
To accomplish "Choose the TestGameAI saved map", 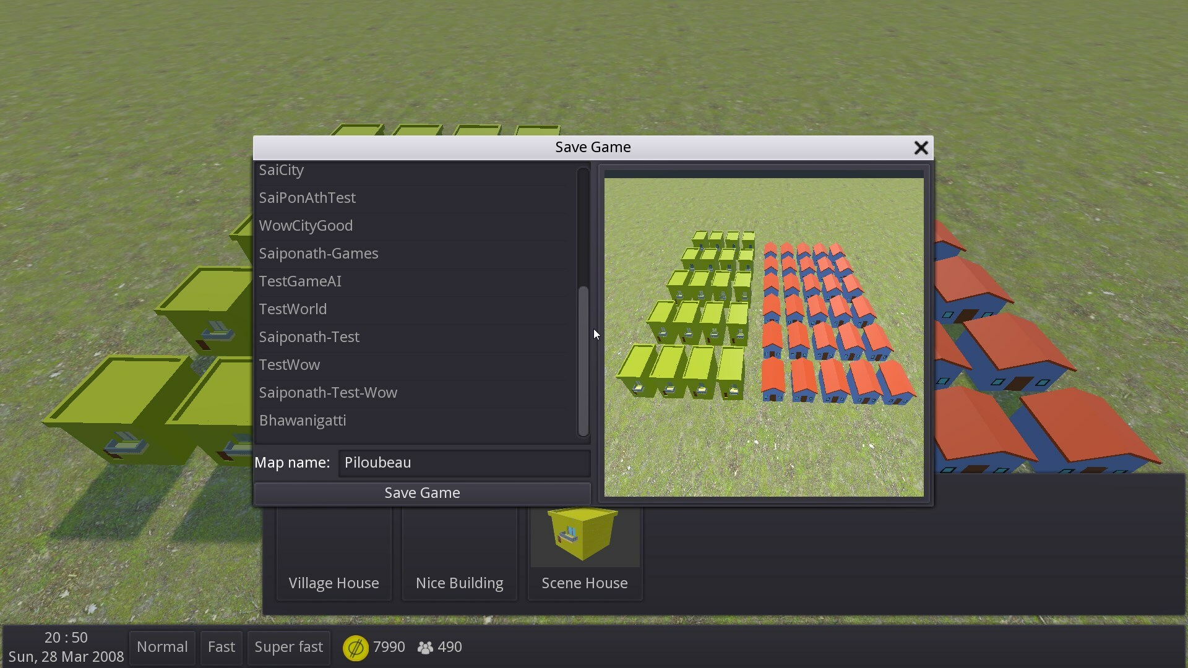I will pyautogui.click(x=300, y=281).
